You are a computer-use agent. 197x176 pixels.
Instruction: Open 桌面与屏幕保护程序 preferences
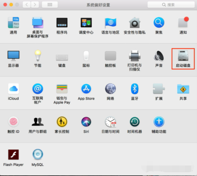point(38,23)
